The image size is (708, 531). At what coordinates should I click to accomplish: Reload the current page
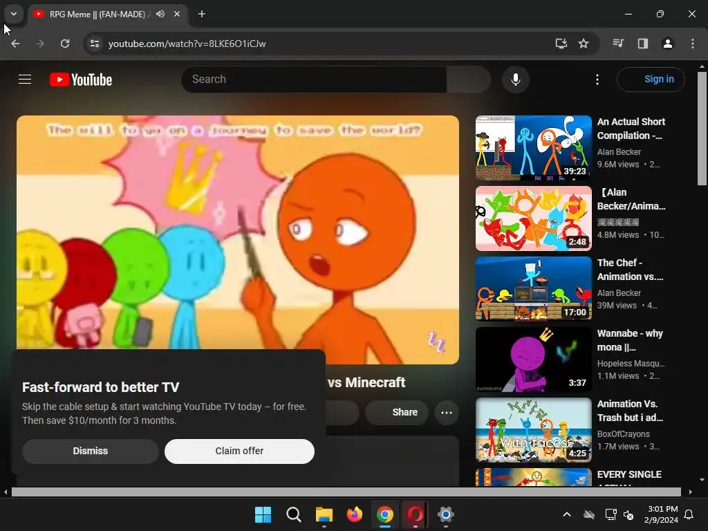[x=65, y=44]
